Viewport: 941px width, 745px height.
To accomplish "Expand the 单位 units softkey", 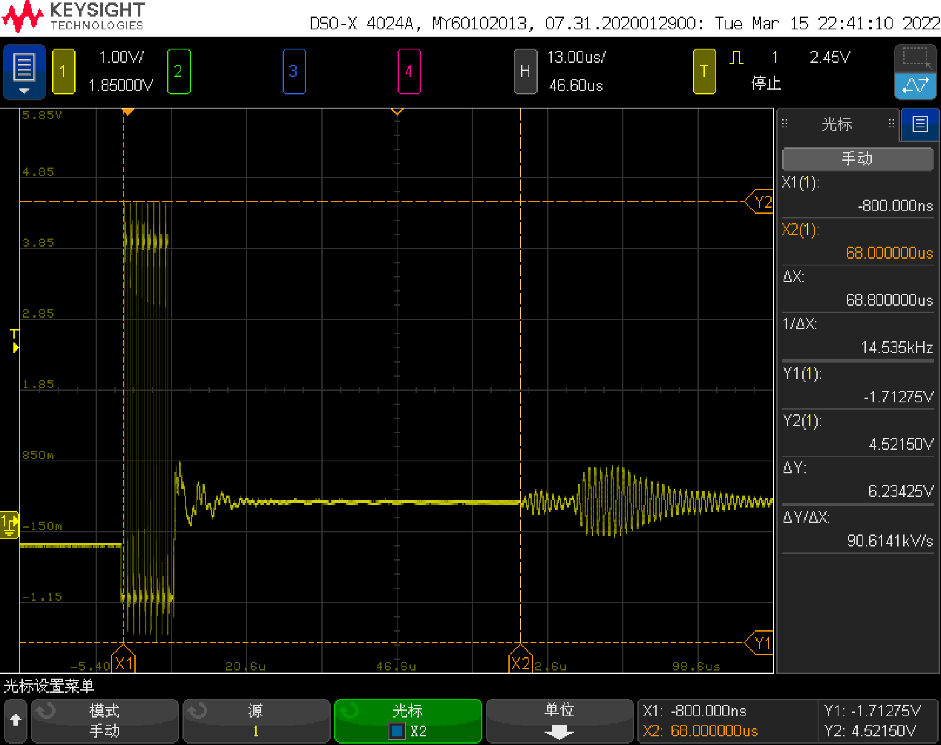I will pyautogui.click(x=559, y=720).
